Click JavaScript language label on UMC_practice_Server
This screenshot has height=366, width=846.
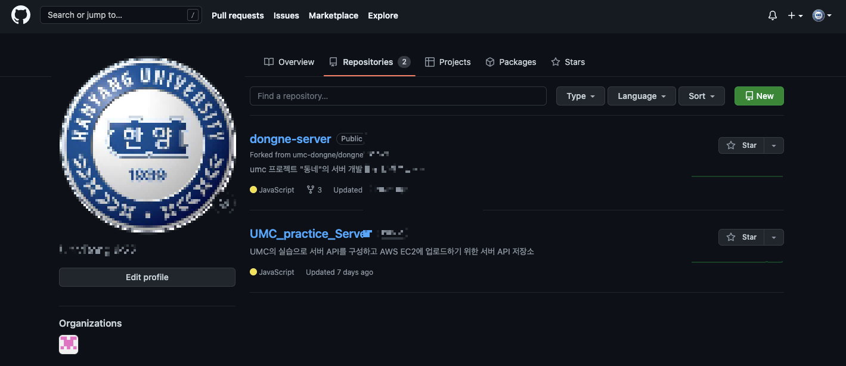272,272
